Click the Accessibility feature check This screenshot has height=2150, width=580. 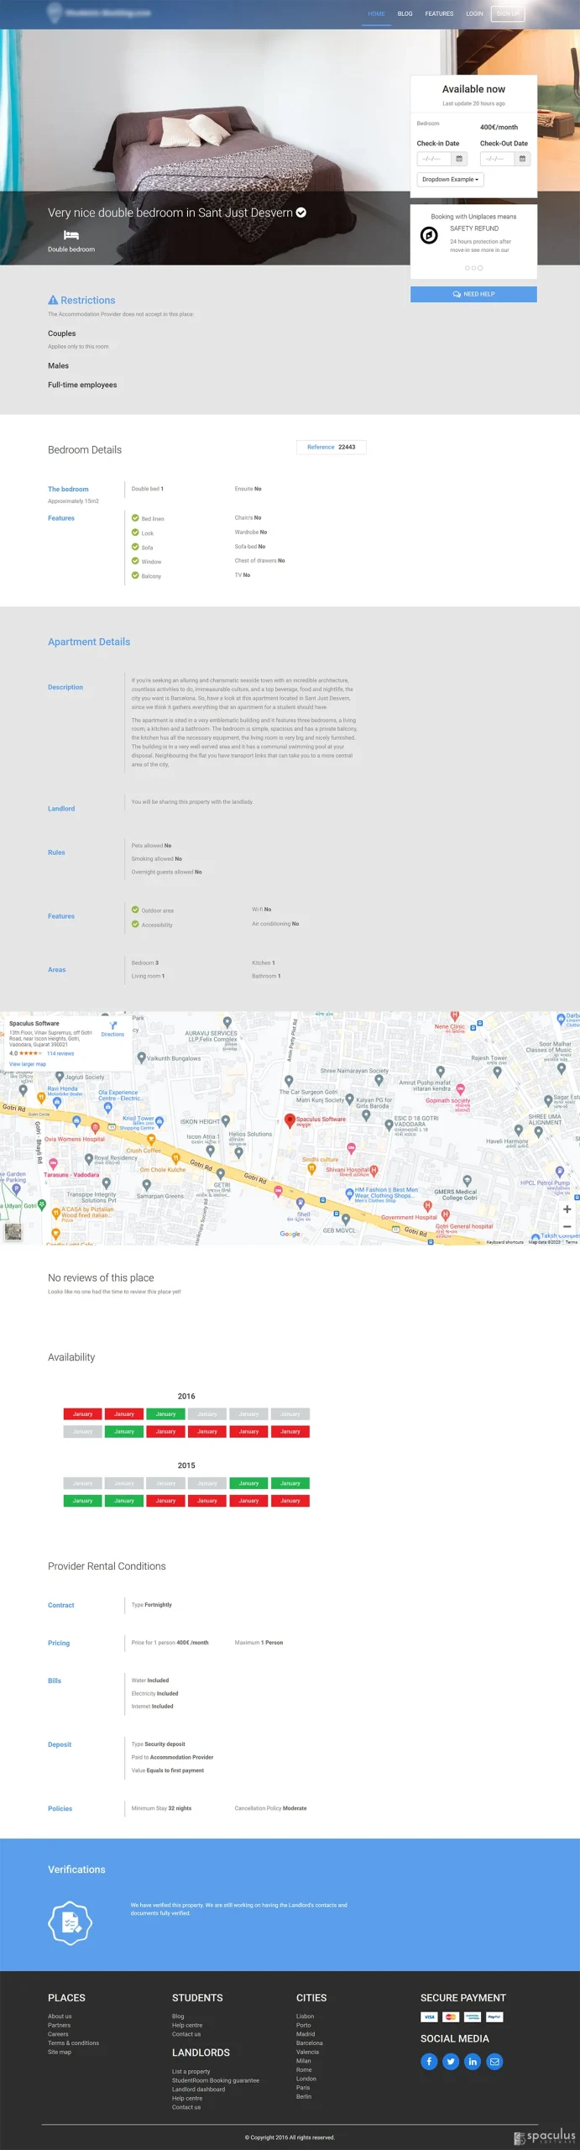[x=135, y=924]
